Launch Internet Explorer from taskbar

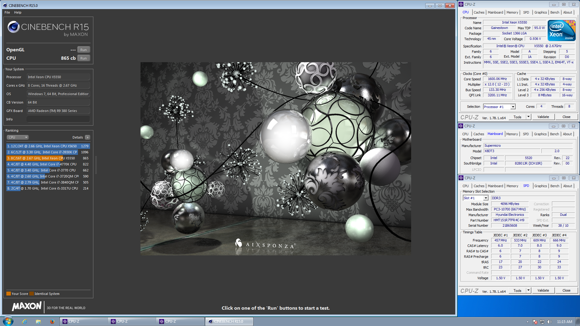point(24,321)
